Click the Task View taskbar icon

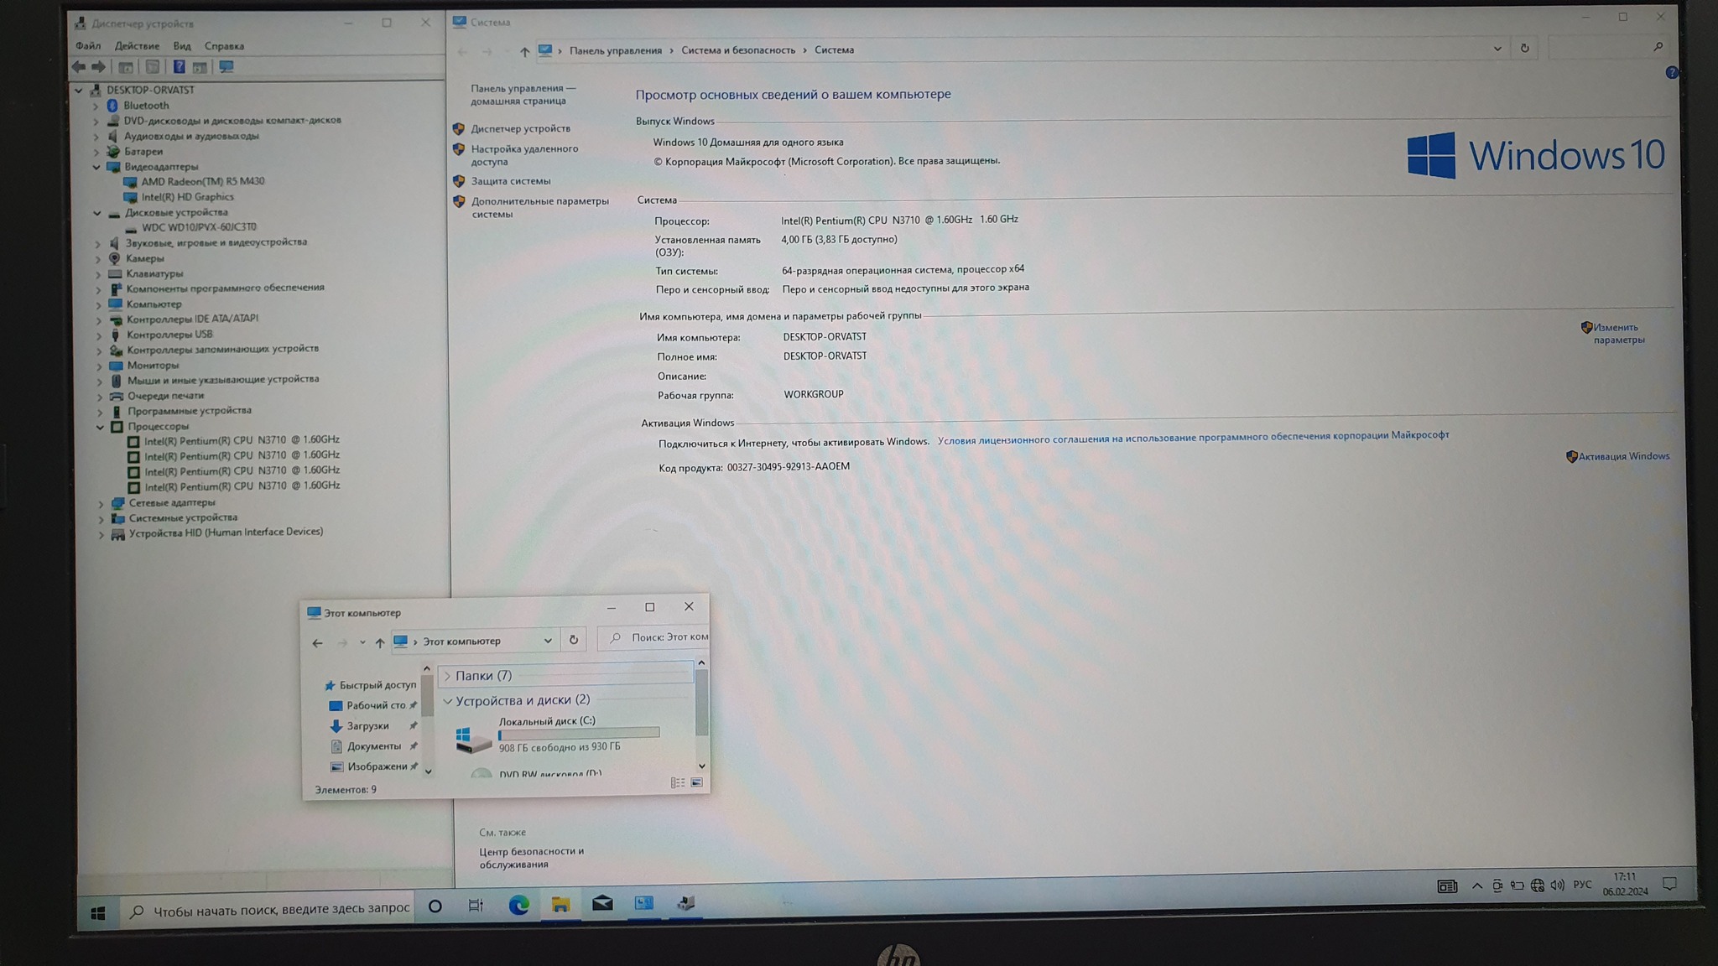[x=476, y=906]
